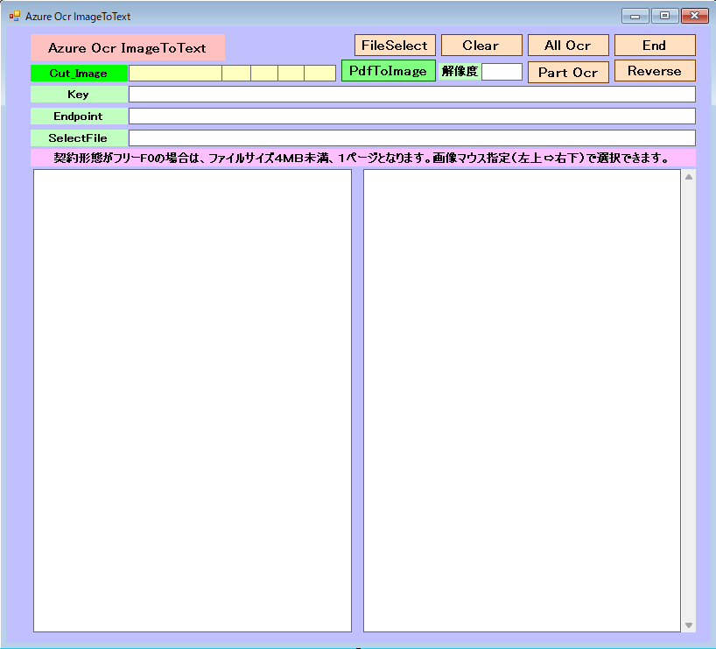Minimize the Azure Ocr ImageToText window

click(635, 16)
